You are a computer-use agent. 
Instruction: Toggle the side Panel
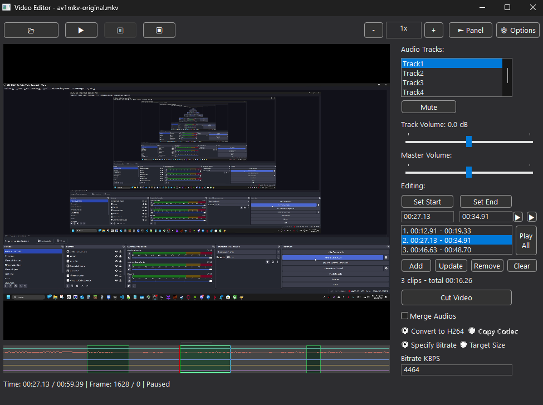click(x=470, y=30)
